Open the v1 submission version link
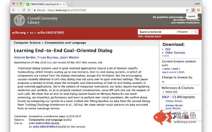Screen dimensions: 212x132 pyautogui.click(x=49, y=62)
